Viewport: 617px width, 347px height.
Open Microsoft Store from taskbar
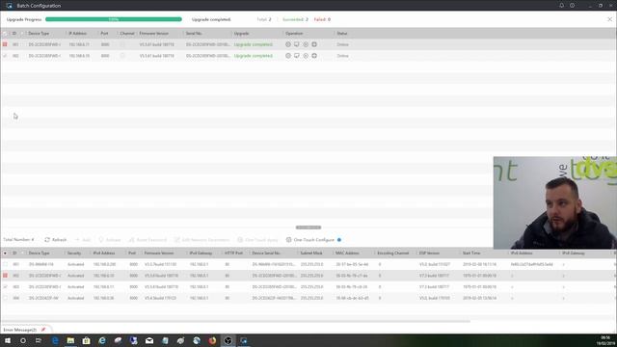86,340
